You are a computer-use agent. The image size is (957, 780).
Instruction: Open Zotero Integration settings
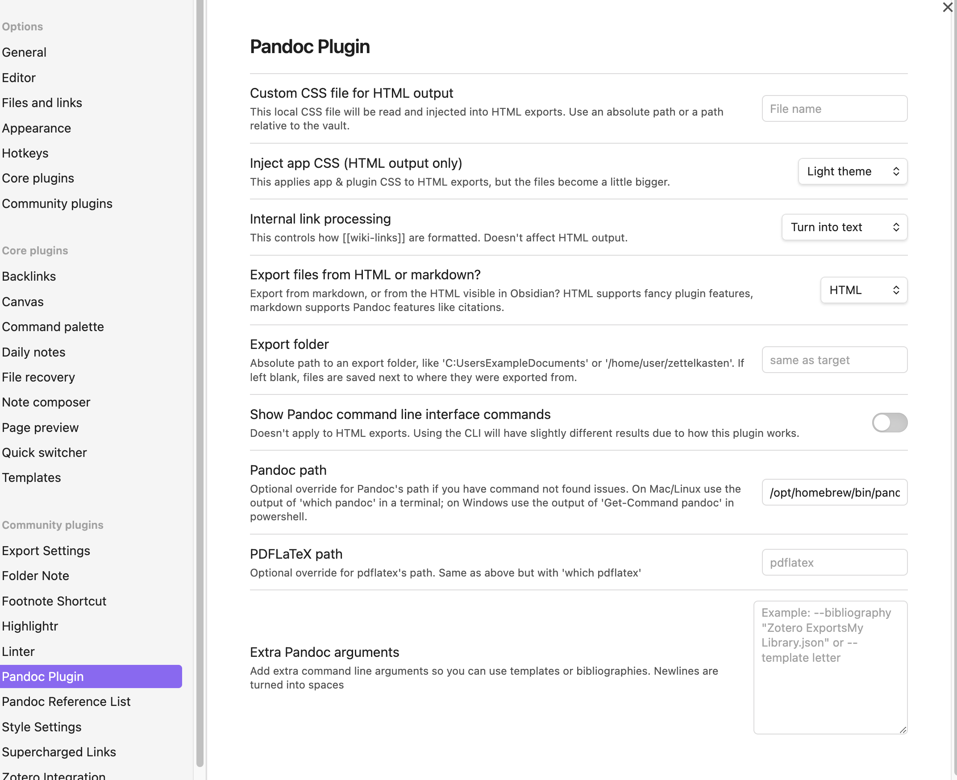click(x=54, y=776)
